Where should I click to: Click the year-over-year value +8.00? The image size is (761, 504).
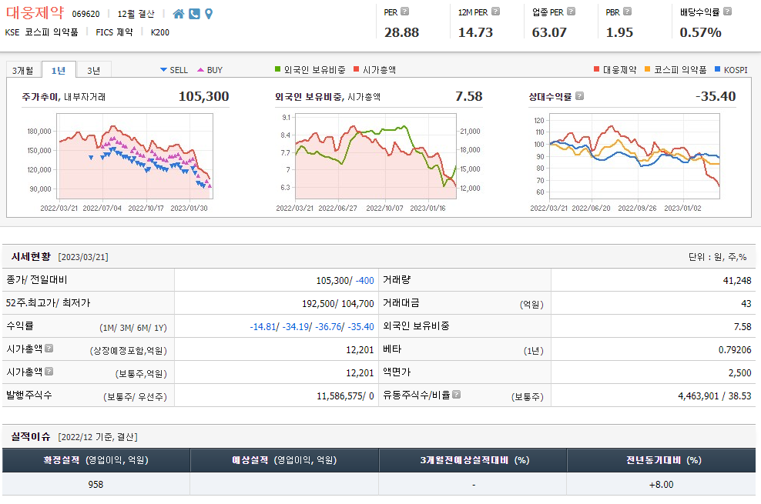click(x=661, y=484)
